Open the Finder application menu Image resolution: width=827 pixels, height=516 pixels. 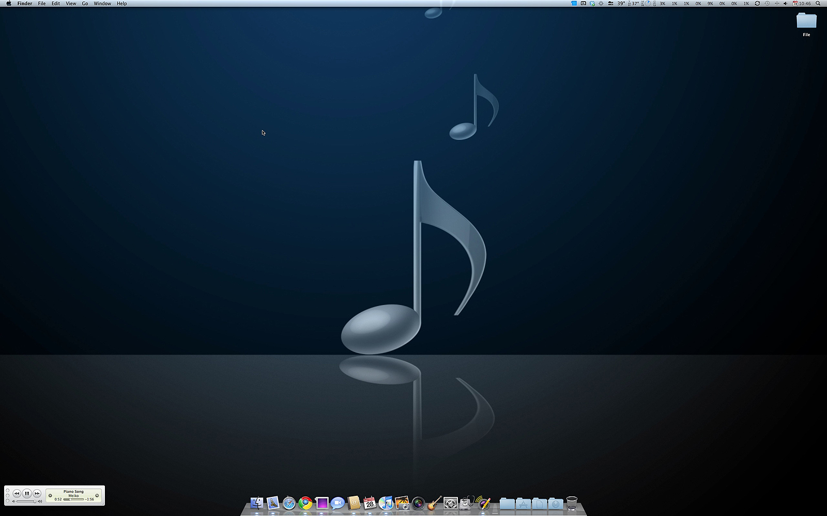point(25,4)
